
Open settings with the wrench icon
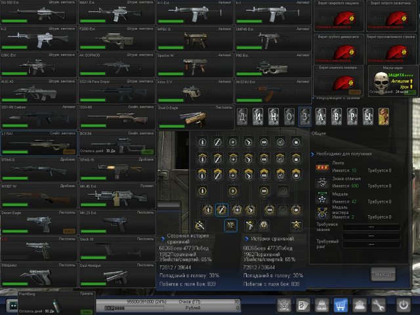378,305
